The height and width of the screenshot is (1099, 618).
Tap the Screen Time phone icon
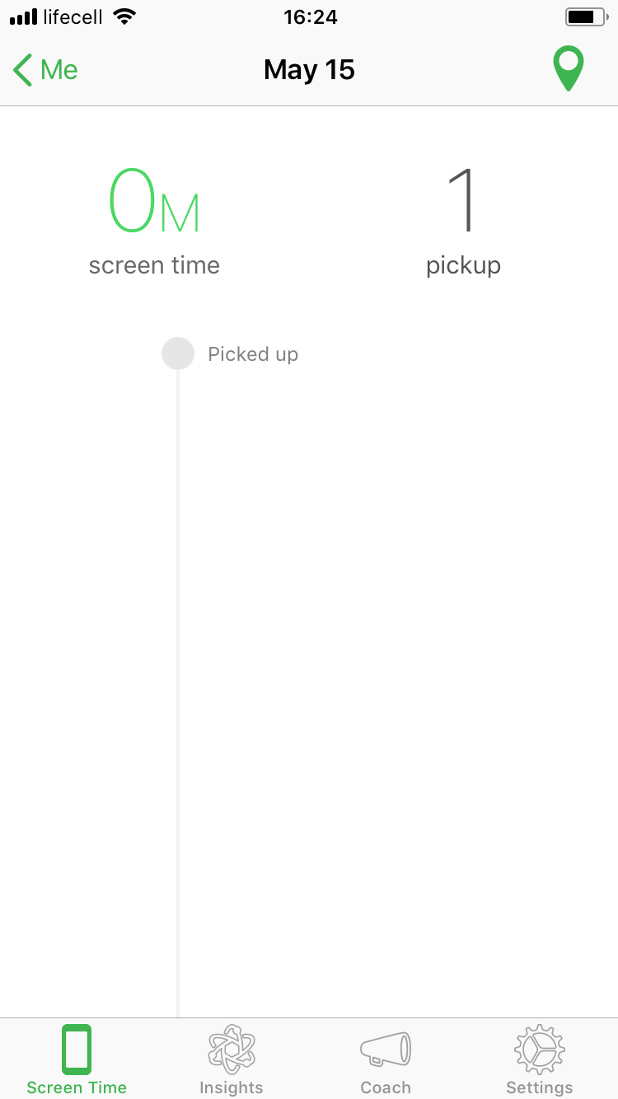pyautogui.click(x=77, y=1049)
